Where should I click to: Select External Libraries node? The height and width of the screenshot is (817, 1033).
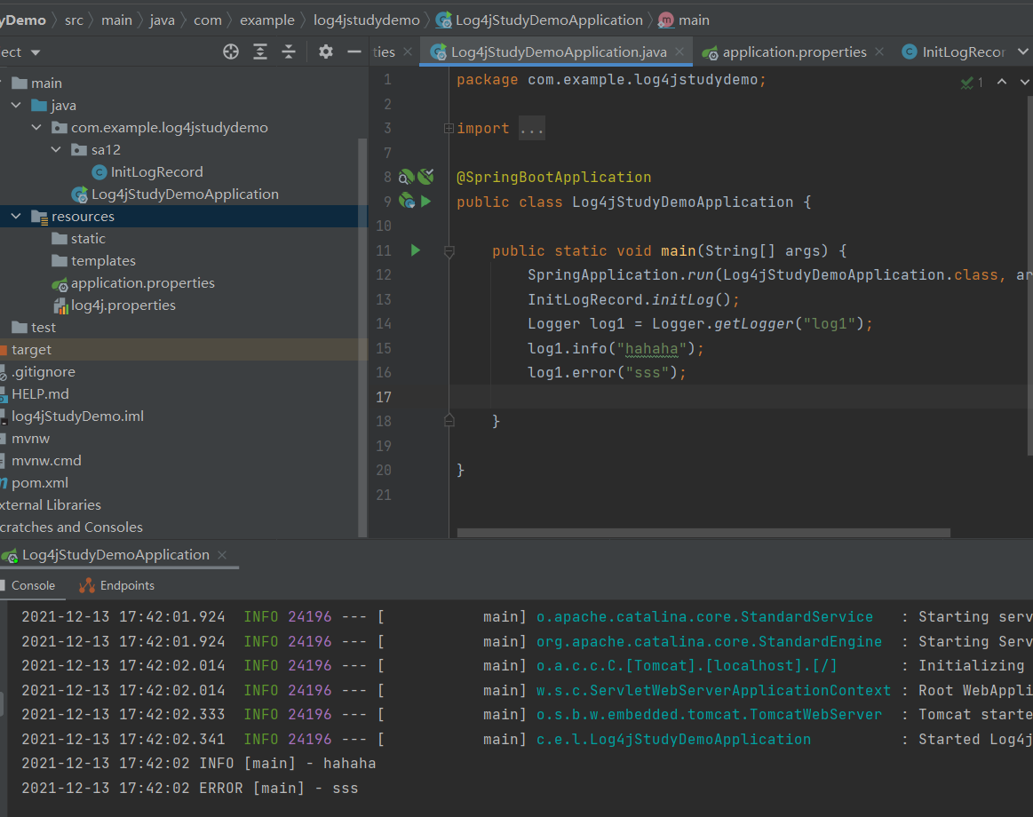(50, 504)
